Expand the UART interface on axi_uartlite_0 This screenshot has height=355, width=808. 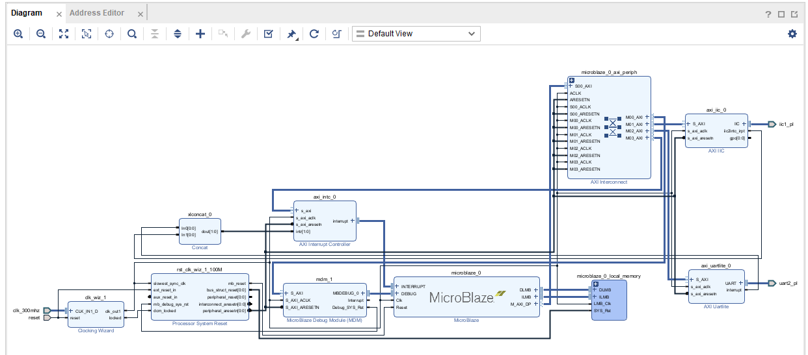tap(742, 283)
